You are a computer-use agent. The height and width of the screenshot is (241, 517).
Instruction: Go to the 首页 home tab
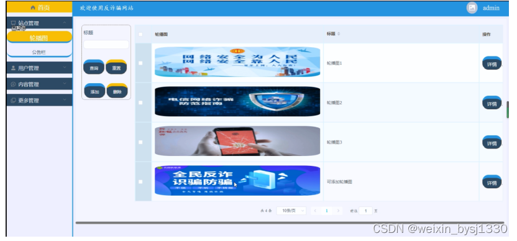pyautogui.click(x=40, y=7)
